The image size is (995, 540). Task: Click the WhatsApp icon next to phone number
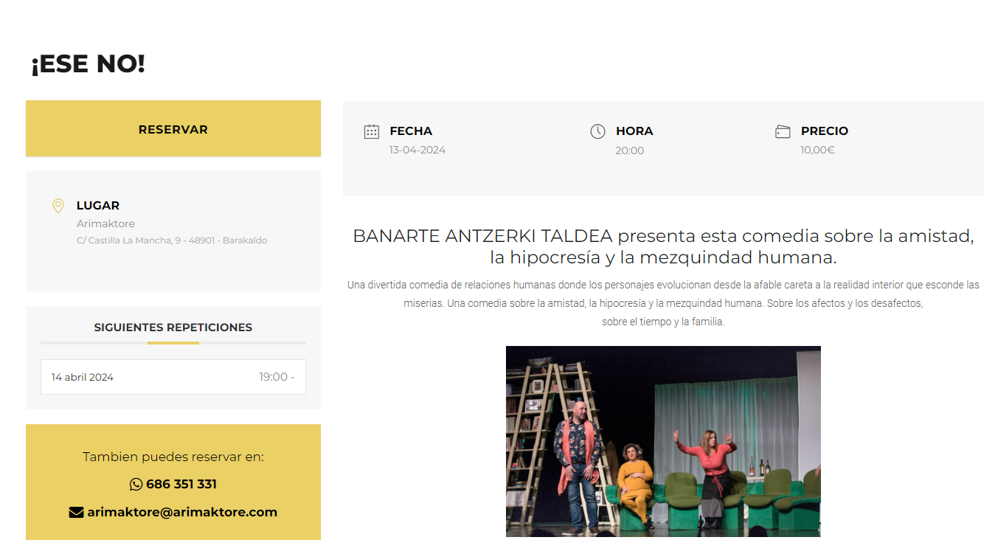[x=136, y=484]
